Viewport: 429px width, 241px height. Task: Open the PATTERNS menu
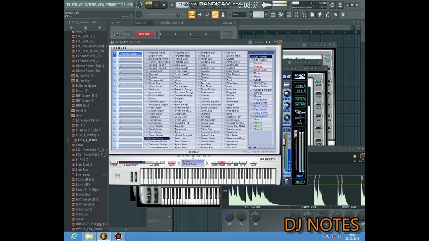90,5
